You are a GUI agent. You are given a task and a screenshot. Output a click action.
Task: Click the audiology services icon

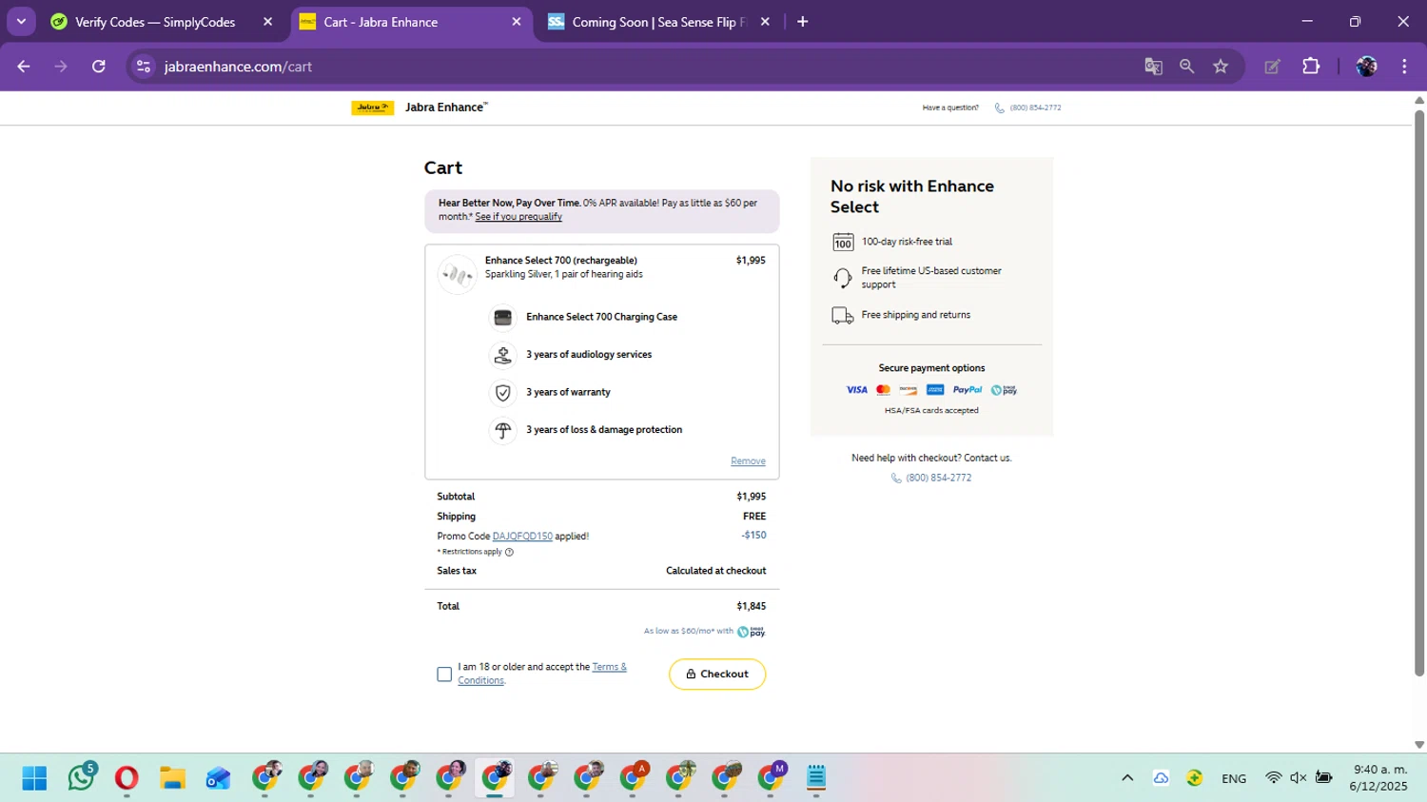[x=502, y=355]
